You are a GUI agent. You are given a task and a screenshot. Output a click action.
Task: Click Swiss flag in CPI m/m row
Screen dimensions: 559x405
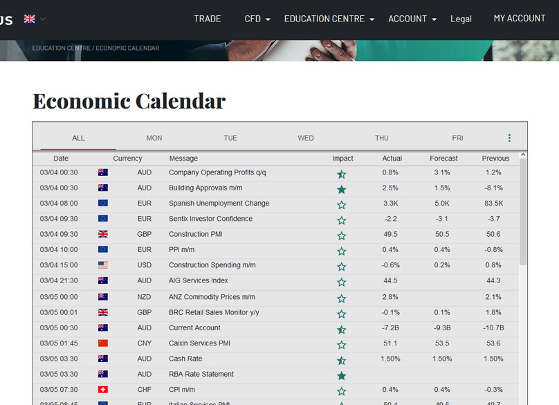click(x=103, y=389)
